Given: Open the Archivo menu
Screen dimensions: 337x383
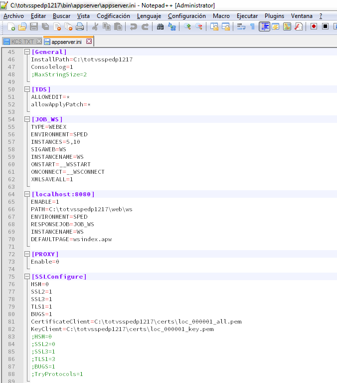Looking at the screenshot, I should point(13,16).
